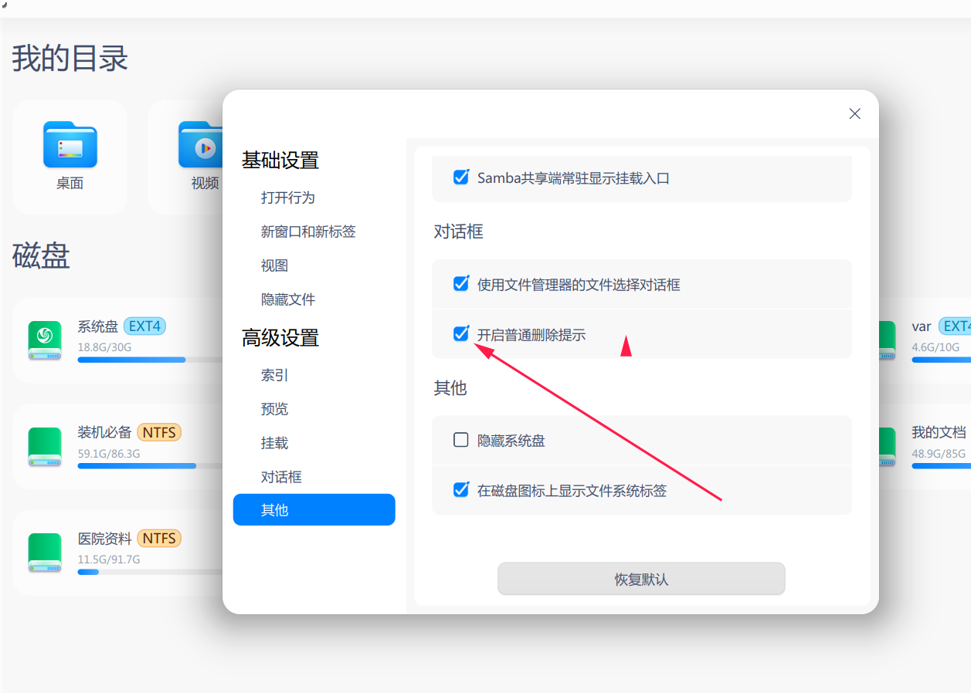Image resolution: width=971 pixels, height=693 pixels.
Task: Go to 新窗口和新标签 settings section
Action: tap(308, 232)
